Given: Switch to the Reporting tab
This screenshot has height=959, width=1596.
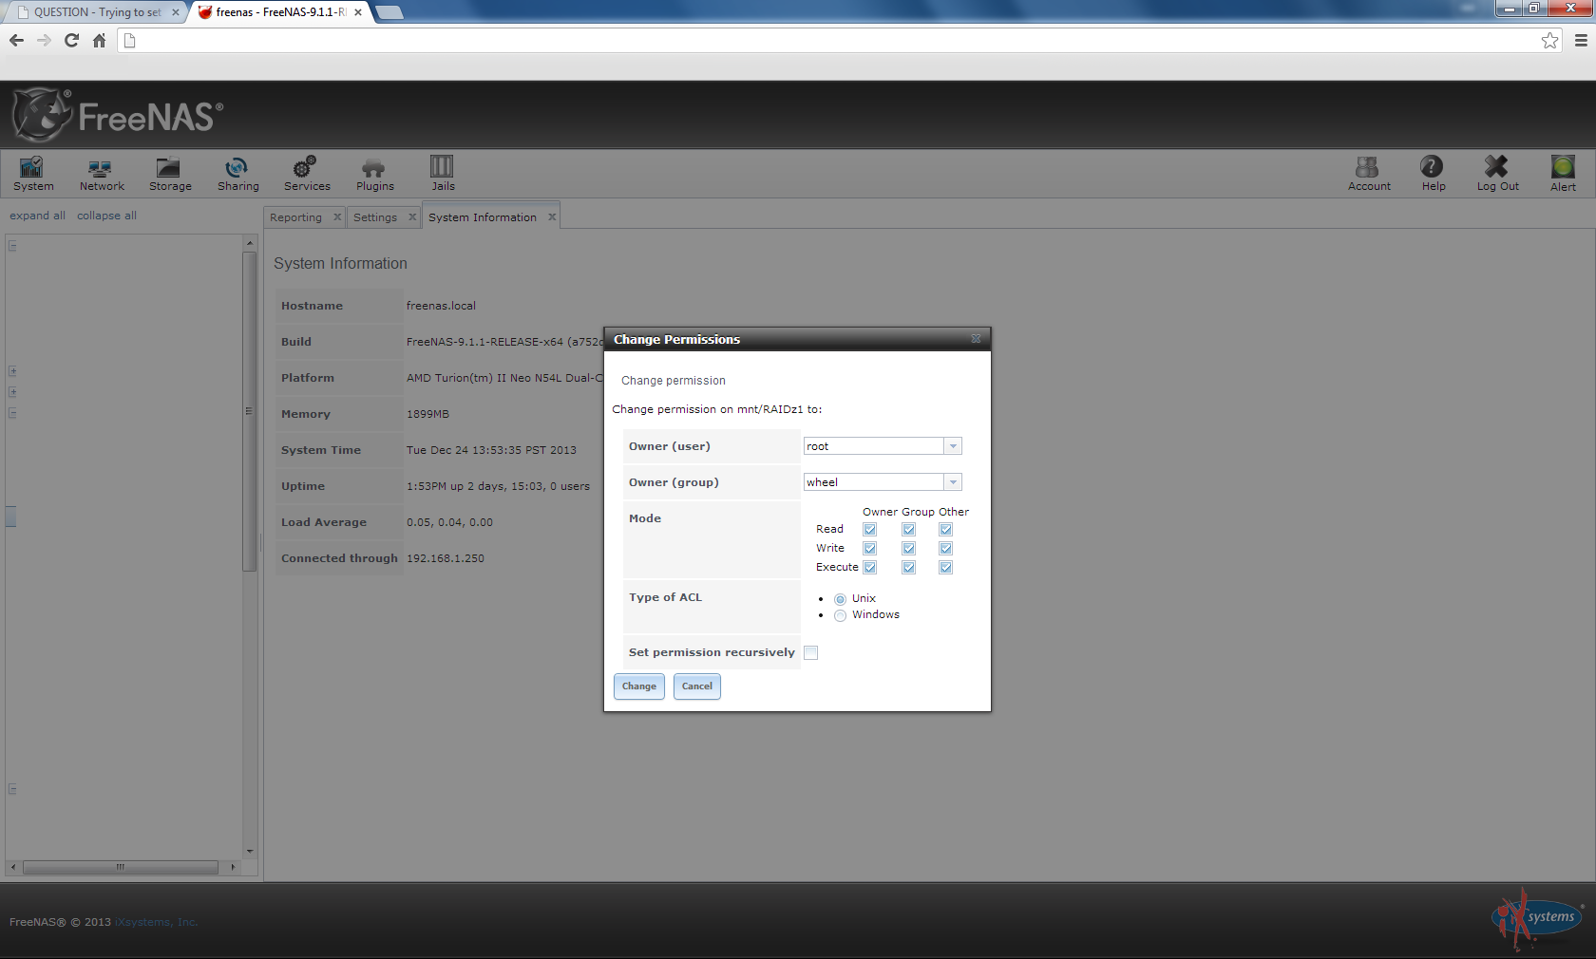Looking at the screenshot, I should pos(295,217).
